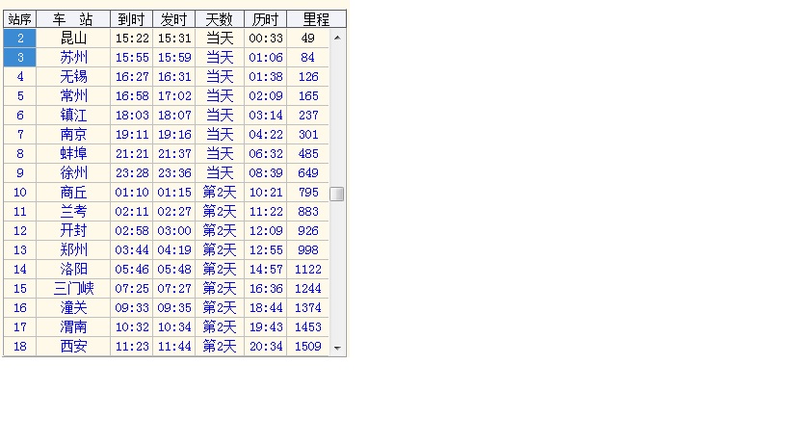Select the 昆山 station row
This screenshot has height=443, width=789.
pyautogui.click(x=73, y=39)
